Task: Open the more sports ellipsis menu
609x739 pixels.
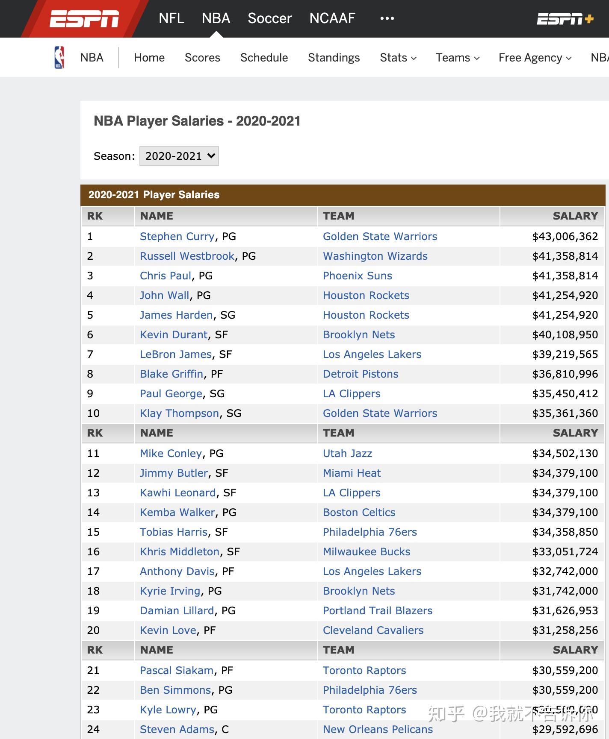Action: point(387,18)
